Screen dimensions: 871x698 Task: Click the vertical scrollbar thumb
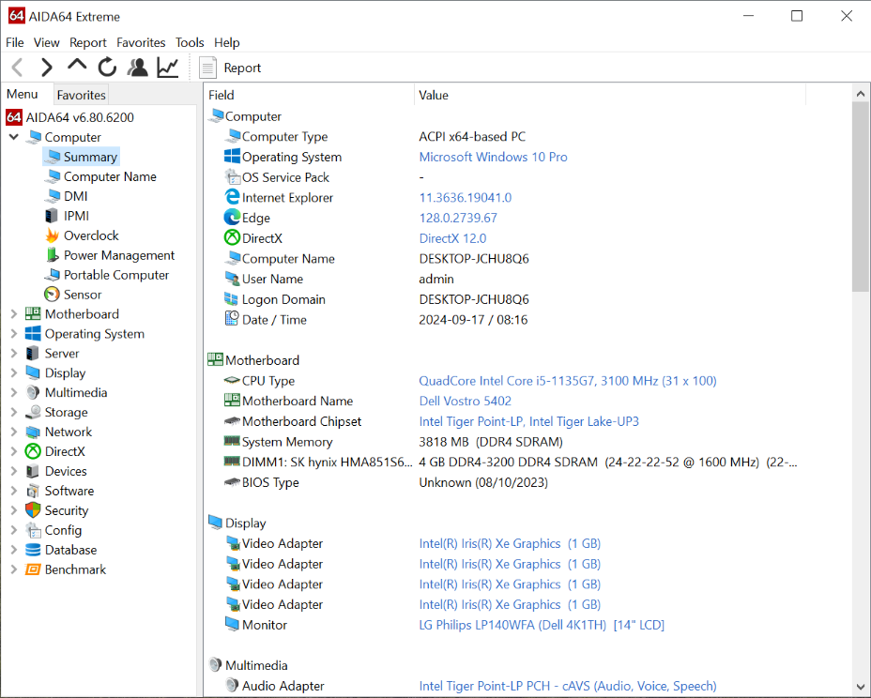pos(861,197)
